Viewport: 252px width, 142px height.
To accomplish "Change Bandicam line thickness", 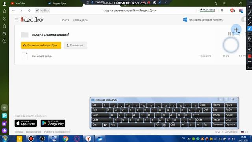I will click(249, 62).
